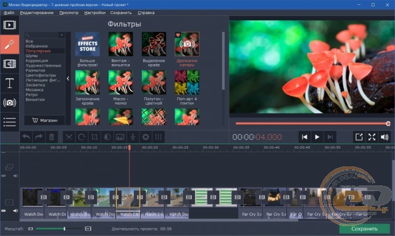Image resolution: width=395 pixels, height=236 pixels.
Task: Select the Художественные filter category
Action: tap(43, 65)
